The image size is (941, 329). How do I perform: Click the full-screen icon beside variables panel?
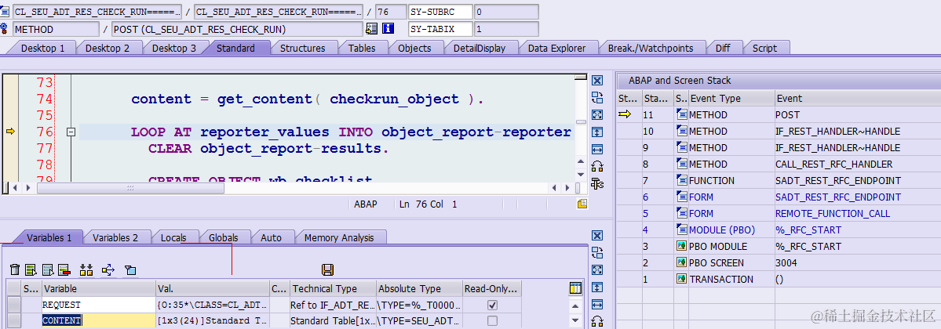coord(596,269)
